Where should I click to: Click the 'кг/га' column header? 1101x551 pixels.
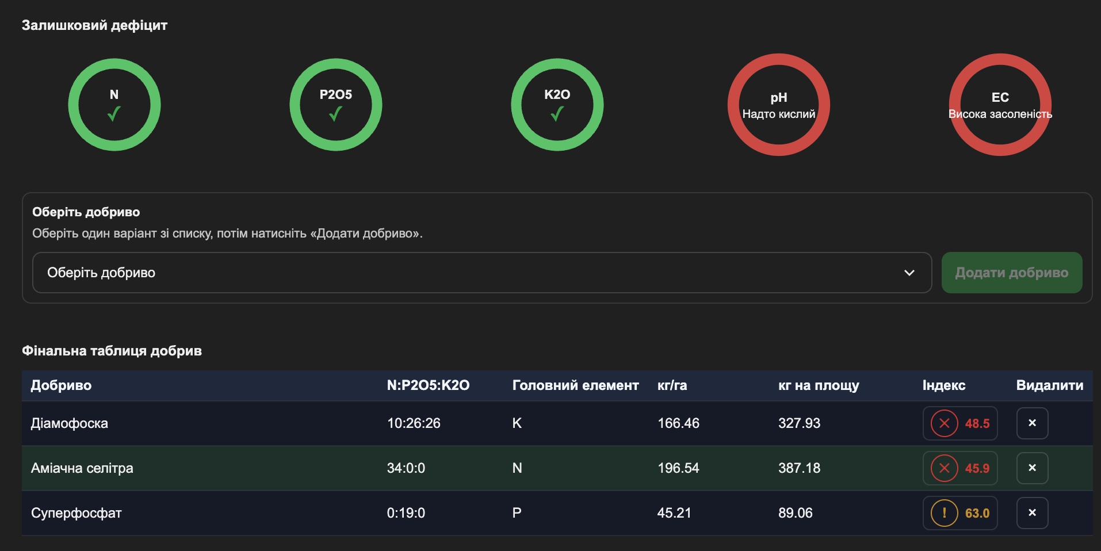(x=672, y=385)
